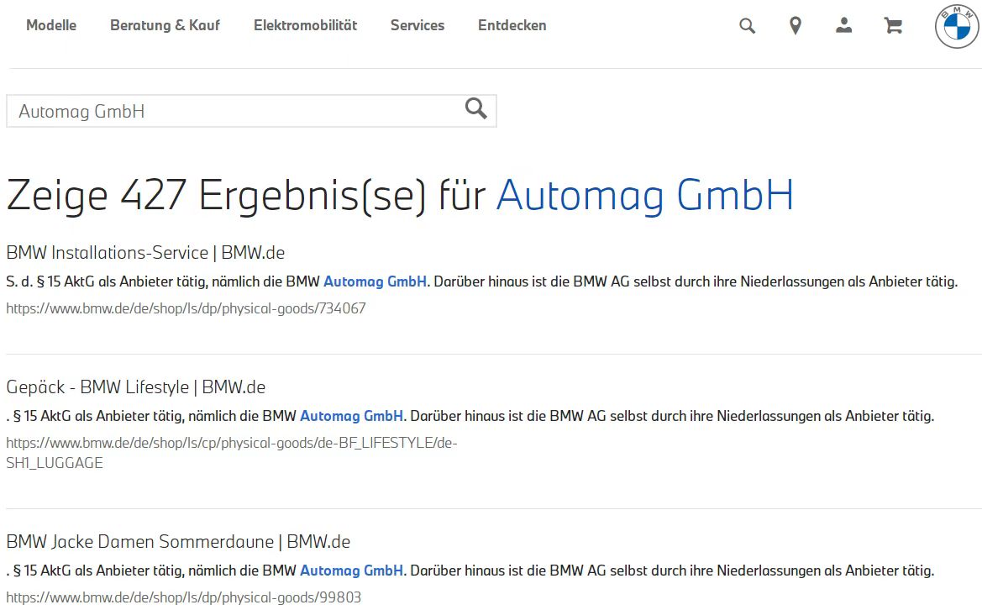This screenshot has width=982, height=610.
Task: Open the user account profile icon
Action: pos(843,25)
